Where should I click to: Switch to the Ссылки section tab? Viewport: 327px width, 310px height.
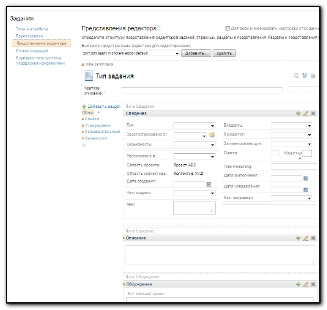point(92,119)
